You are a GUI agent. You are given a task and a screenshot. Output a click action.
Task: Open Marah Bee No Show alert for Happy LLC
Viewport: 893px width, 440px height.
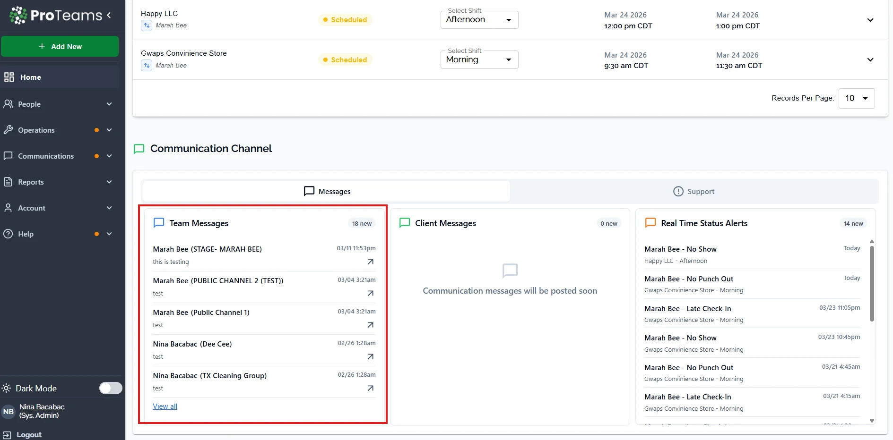click(680, 249)
